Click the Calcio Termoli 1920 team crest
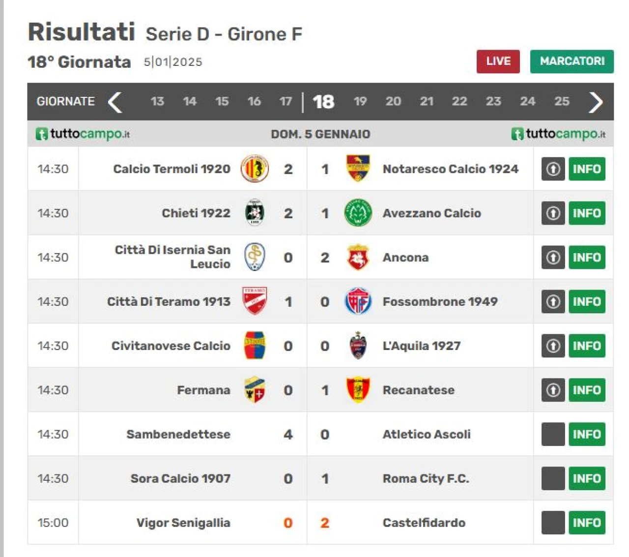 point(255,169)
